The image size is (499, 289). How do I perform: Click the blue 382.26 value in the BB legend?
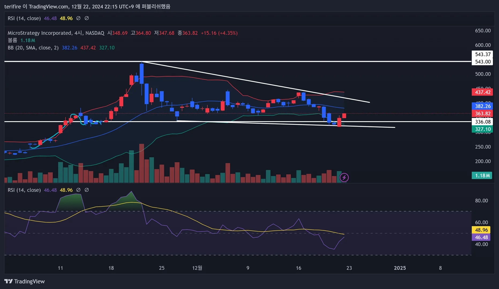click(69, 48)
